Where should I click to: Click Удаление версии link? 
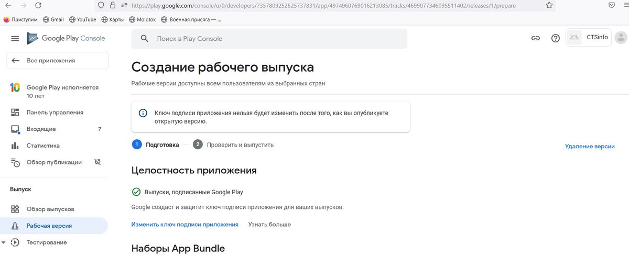590,146
